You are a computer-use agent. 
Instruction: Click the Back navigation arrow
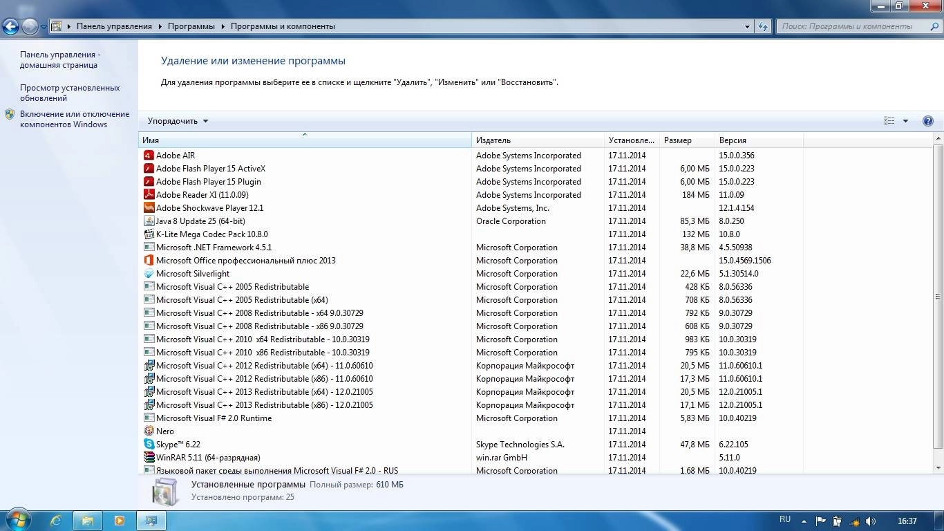click(11, 26)
